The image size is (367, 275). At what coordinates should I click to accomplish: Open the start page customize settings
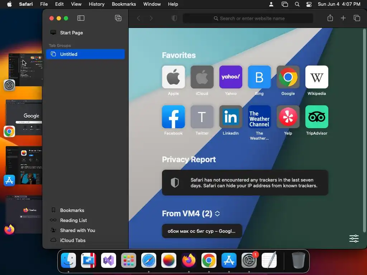coord(354,238)
